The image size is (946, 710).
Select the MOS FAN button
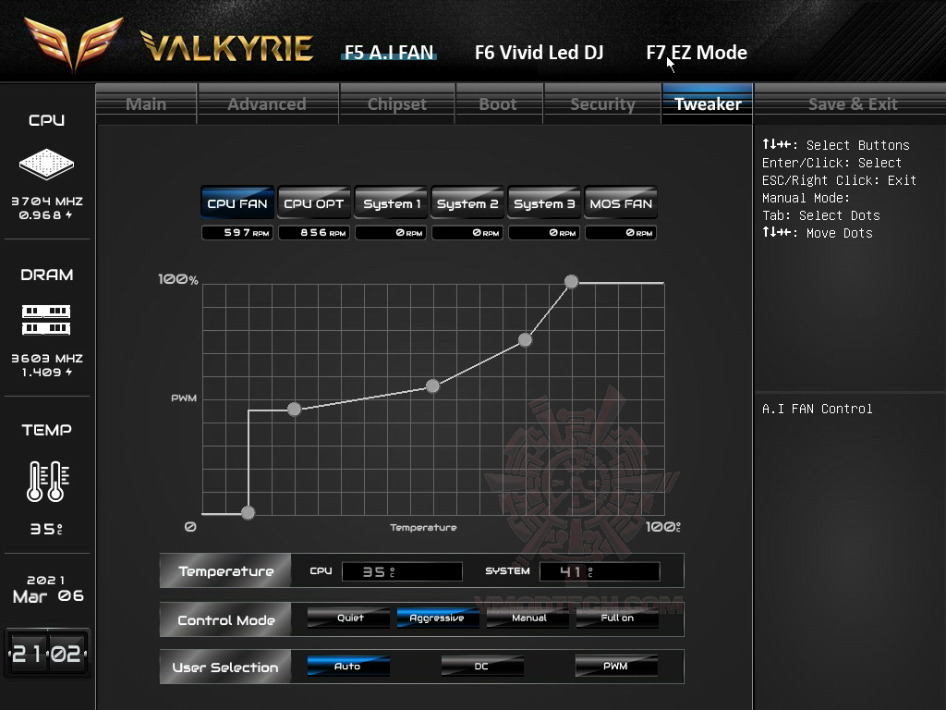coord(621,203)
